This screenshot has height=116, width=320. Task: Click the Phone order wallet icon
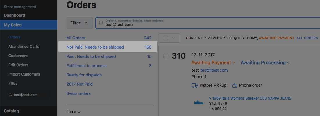click(235, 85)
